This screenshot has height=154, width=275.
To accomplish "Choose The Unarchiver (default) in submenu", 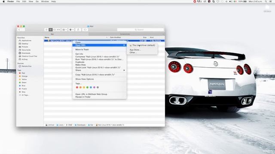I will (x=142, y=45).
